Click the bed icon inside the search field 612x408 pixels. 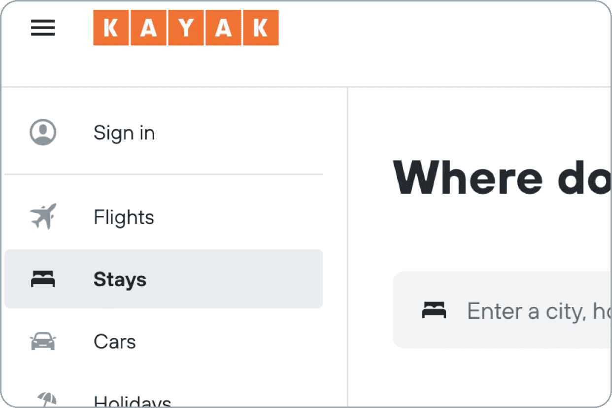coord(434,310)
